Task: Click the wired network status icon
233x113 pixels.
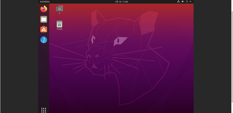Action: click(178, 2)
